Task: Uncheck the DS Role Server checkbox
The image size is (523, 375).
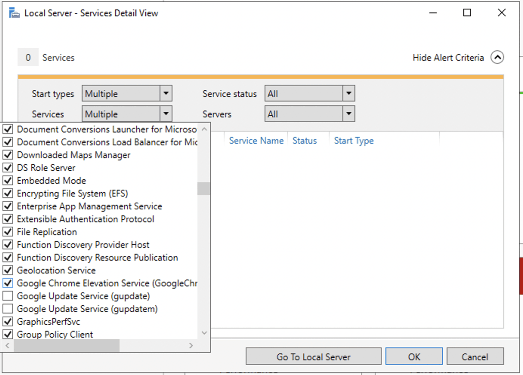Action: pos(8,168)
